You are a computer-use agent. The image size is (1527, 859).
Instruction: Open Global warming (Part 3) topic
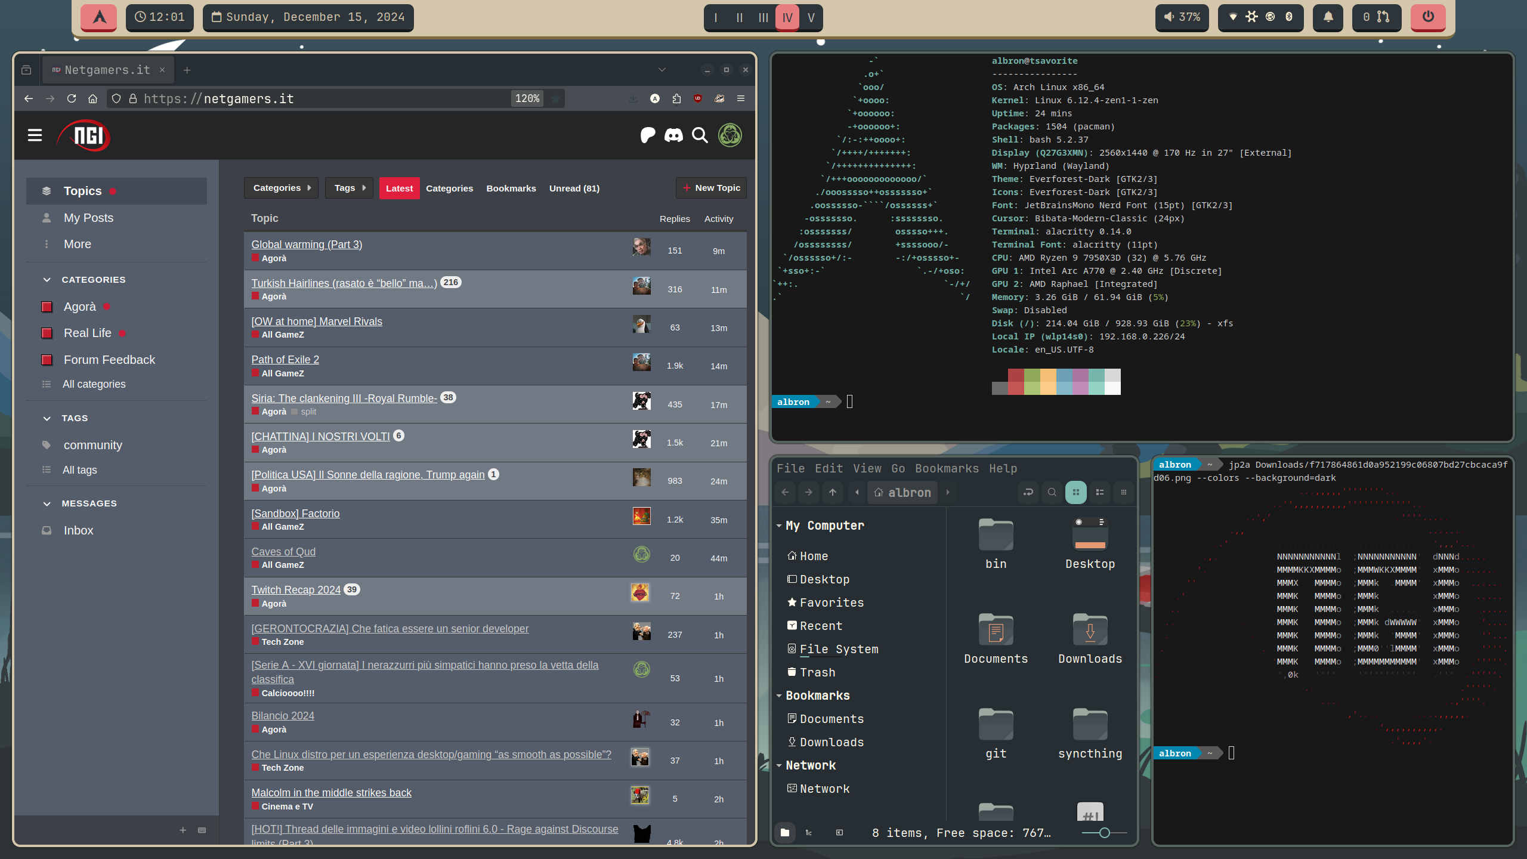click(307, 244)
